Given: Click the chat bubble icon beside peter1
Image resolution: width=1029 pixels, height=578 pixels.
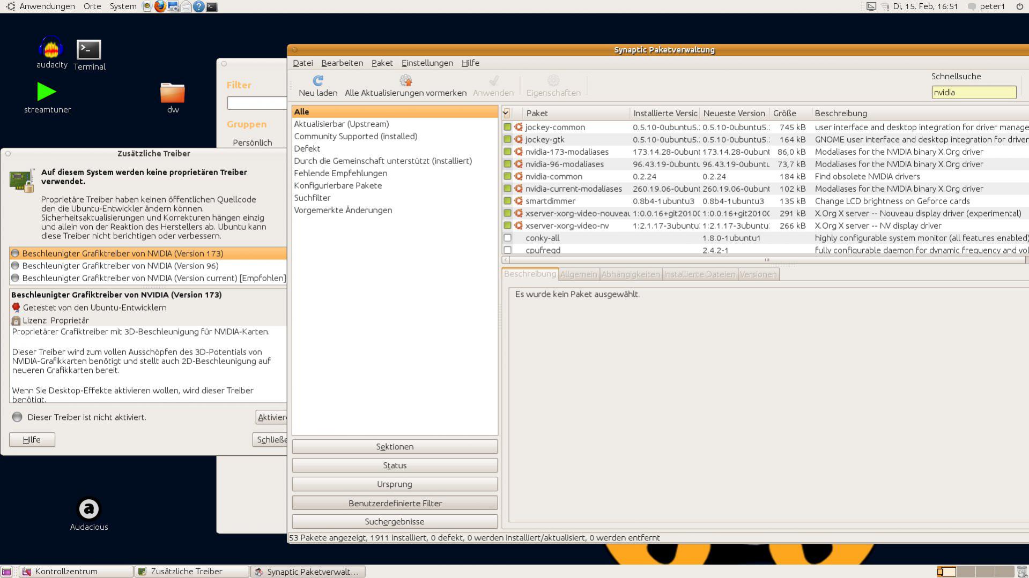Looking at the screenshot, I should (x=972, y=6).
